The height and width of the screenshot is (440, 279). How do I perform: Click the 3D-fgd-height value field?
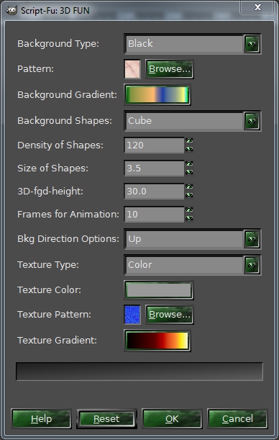point(154,191)
